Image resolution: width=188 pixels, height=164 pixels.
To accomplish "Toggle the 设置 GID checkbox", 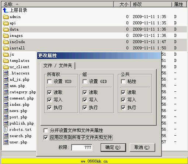I will tap(85, 81).
